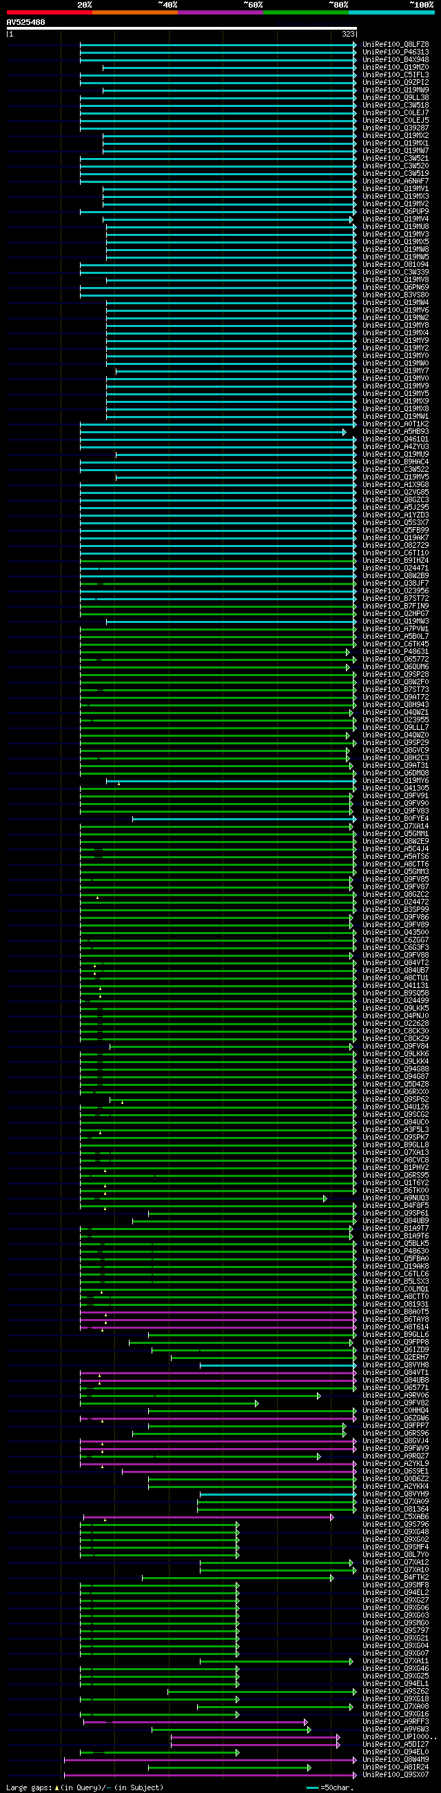Click the purple ~60% identity legend bar
Screen dimensions: 441x1793
pyautogui.click(x=220, y=12)
